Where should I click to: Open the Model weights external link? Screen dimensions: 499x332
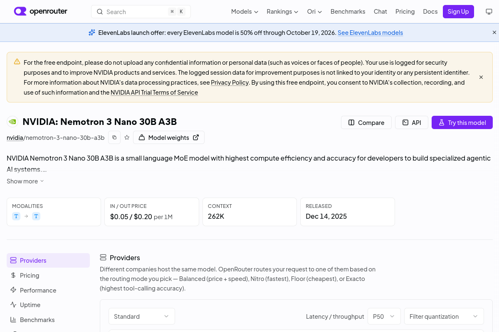[169, 137]
